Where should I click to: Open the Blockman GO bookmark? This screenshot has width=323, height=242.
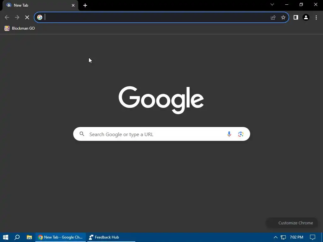pos(20,28)
